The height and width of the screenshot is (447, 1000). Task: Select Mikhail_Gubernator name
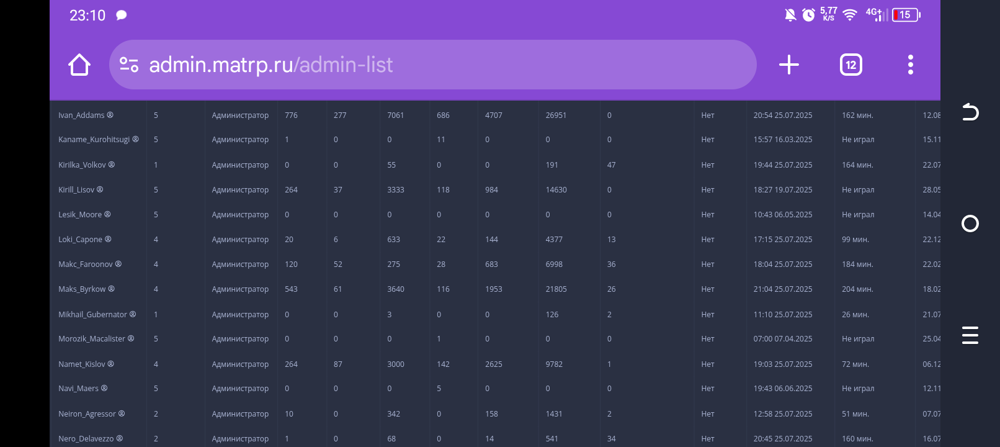[92, 315]
